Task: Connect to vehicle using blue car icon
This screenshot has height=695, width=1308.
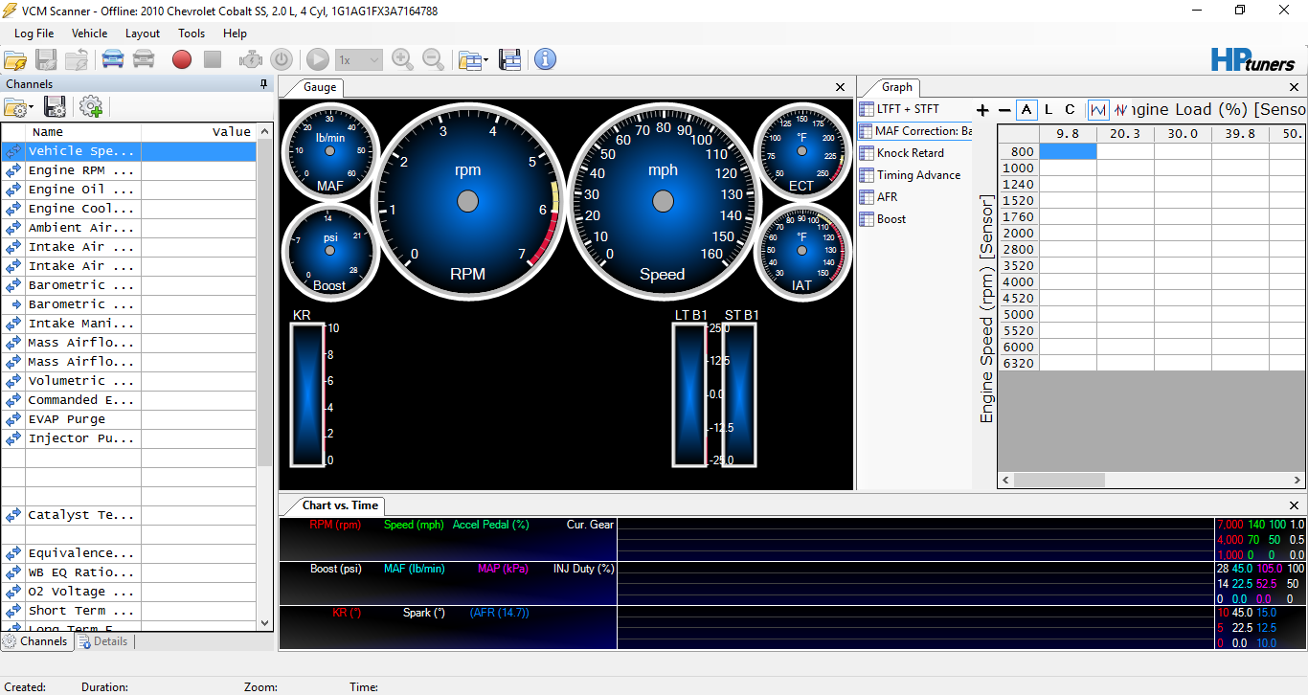Action: point(113,59)
